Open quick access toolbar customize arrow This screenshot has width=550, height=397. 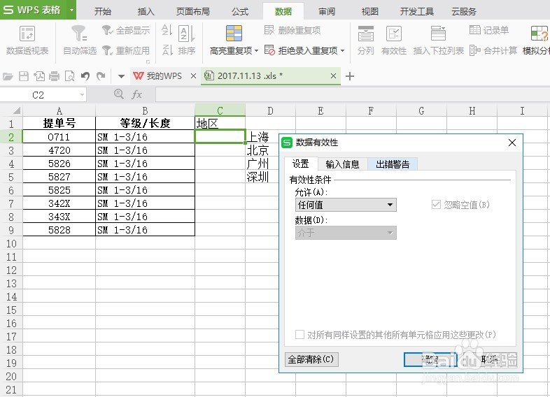(x=121, y=76)
